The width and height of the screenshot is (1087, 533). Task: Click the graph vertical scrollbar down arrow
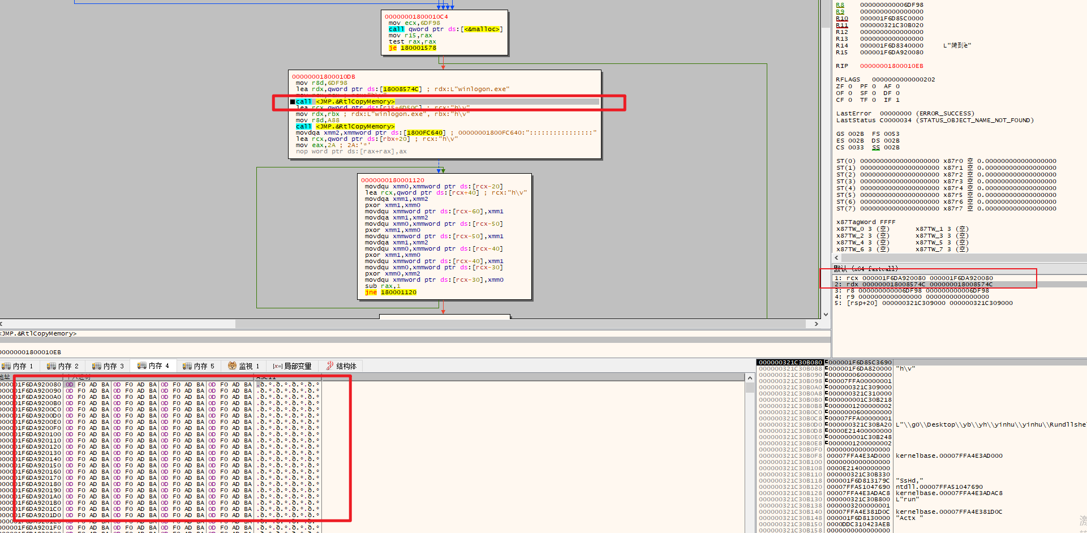[x=826, y=314]
